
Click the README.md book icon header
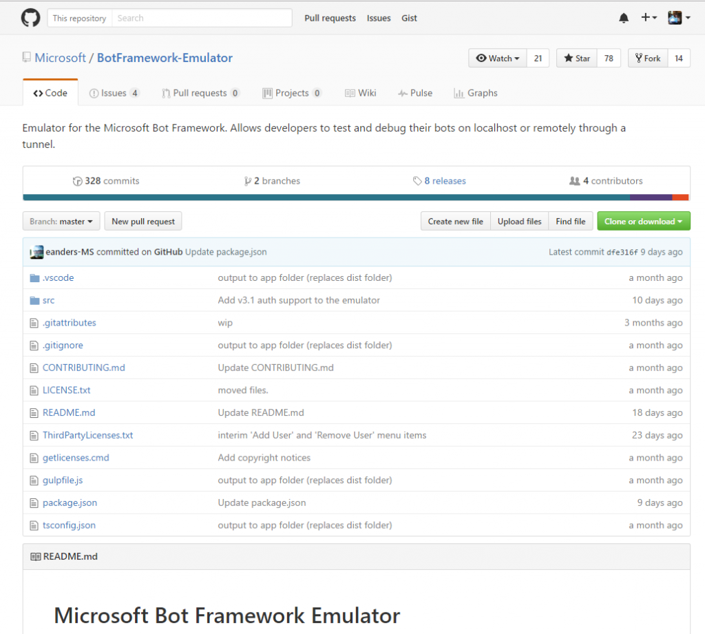tap(36, 557)
